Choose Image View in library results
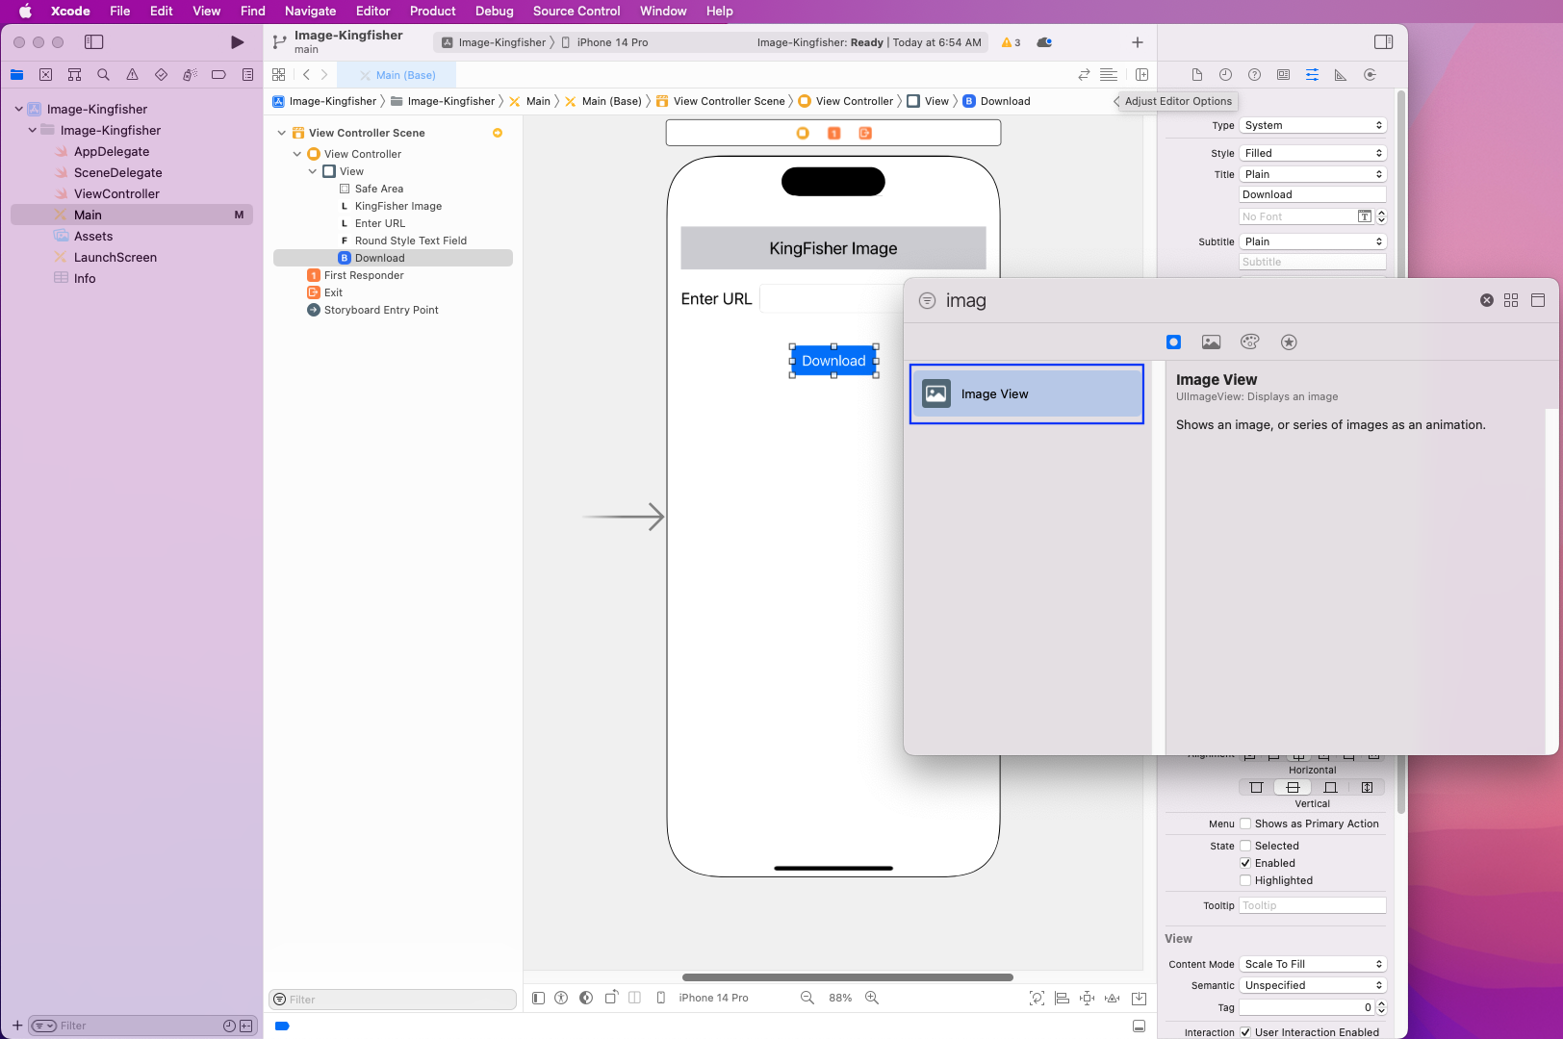The image size is (1563, 1039). [x=1027, y=393]
